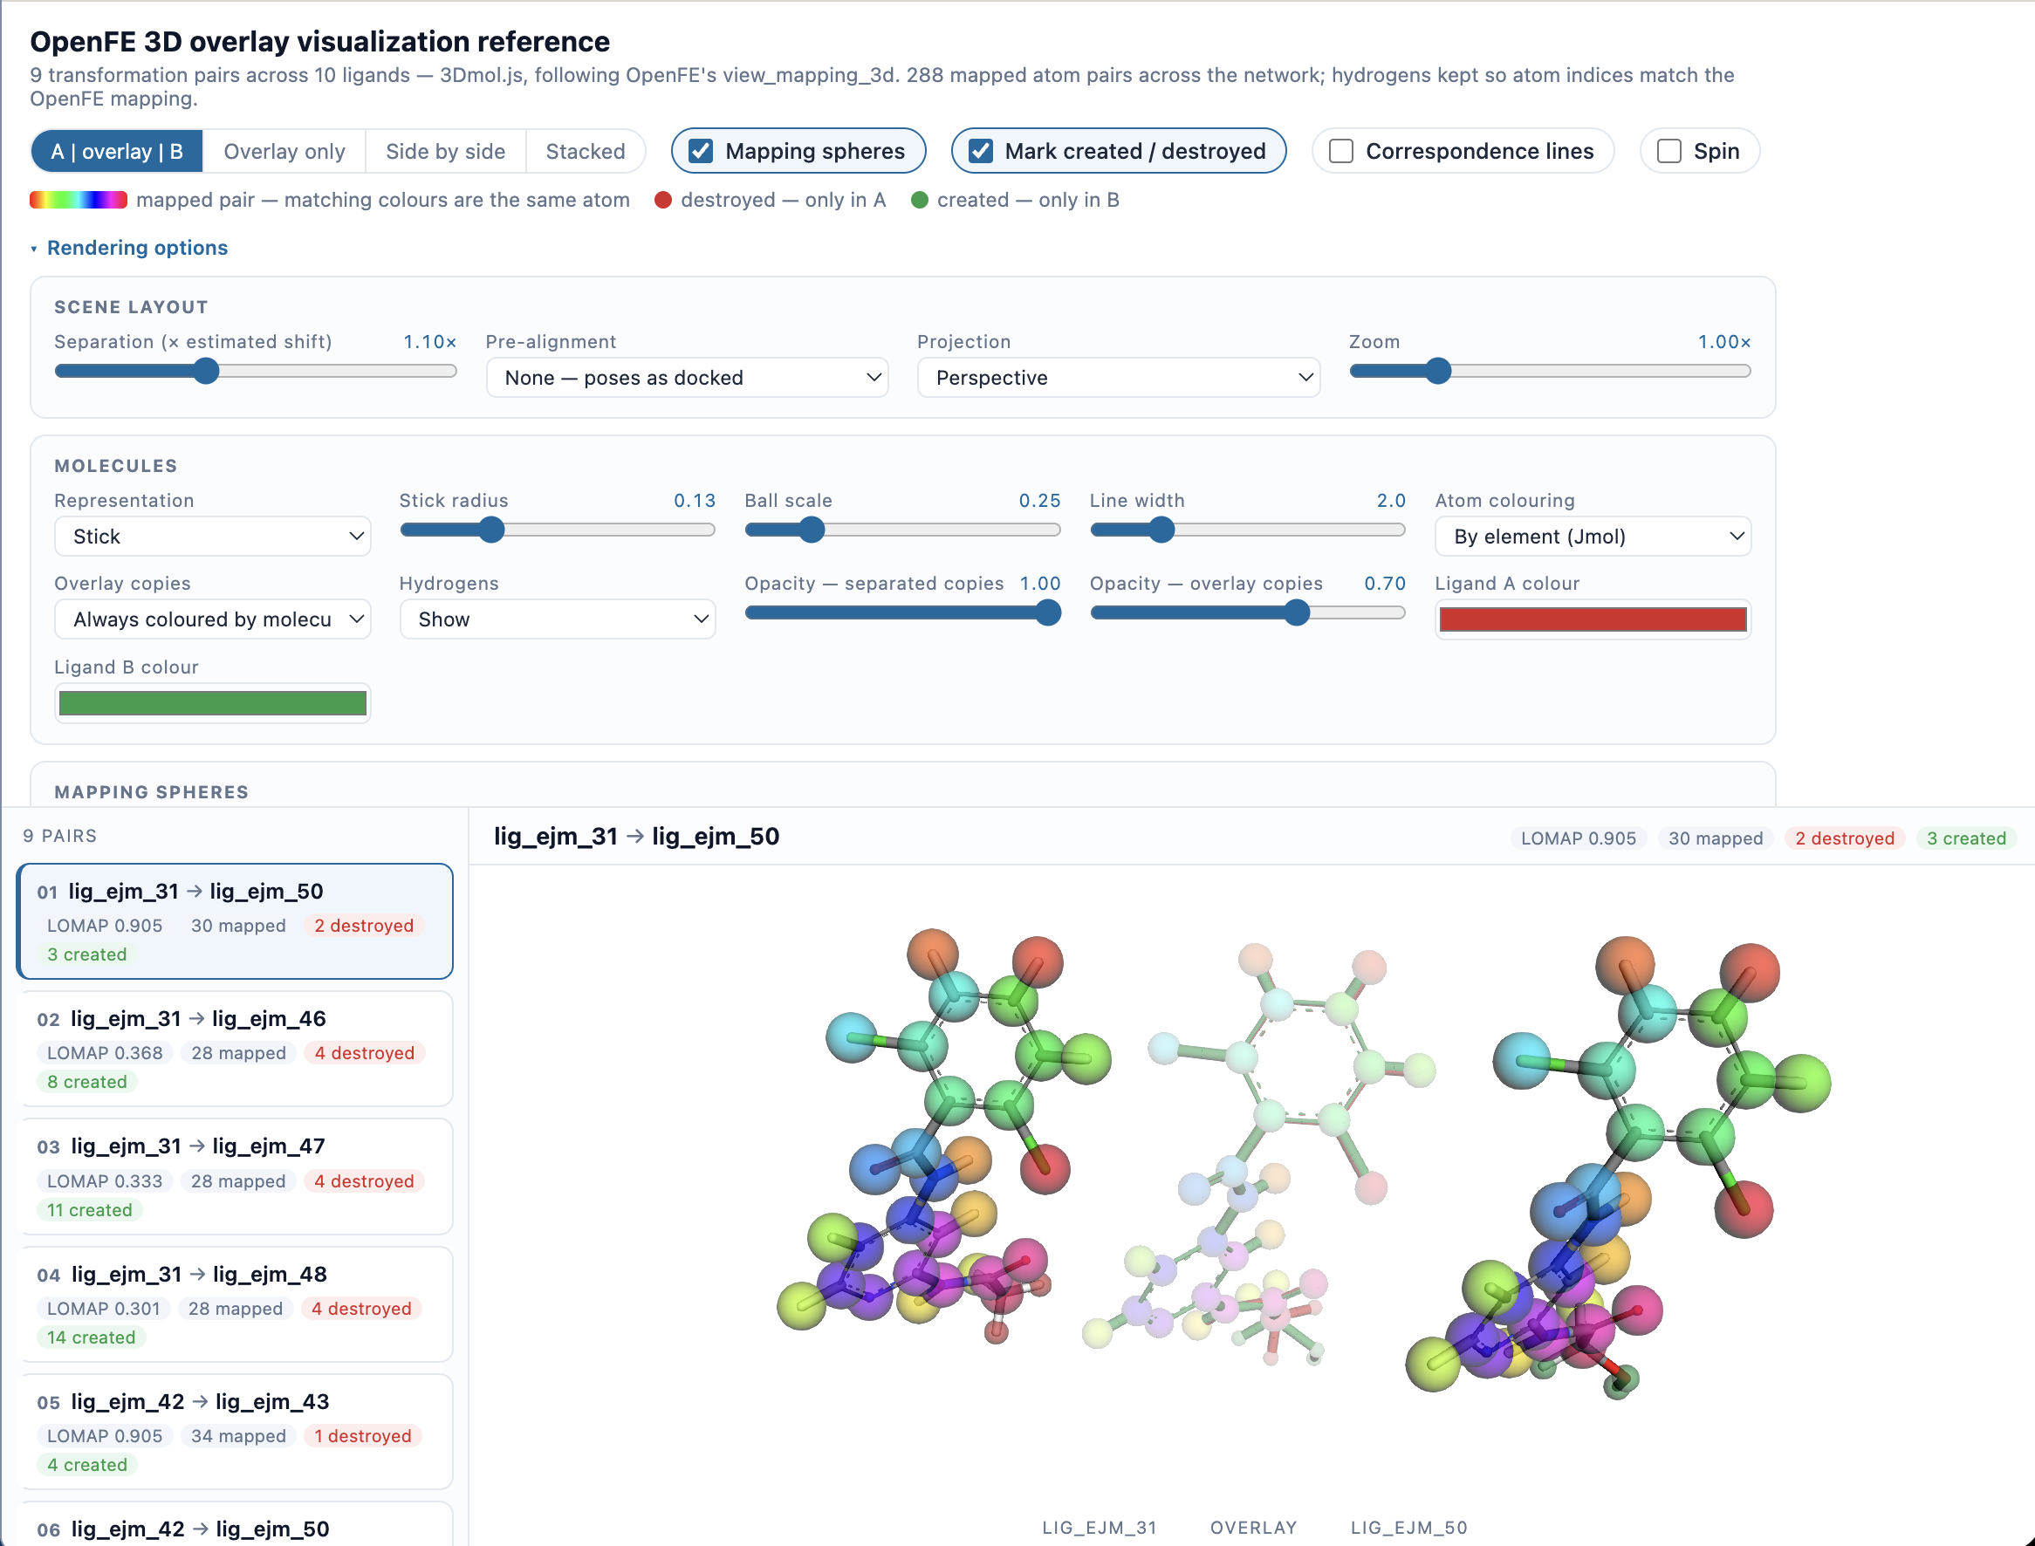Screen dimensions: 2035x1546
Task: Switch to Side by side view
Action: 445,151
